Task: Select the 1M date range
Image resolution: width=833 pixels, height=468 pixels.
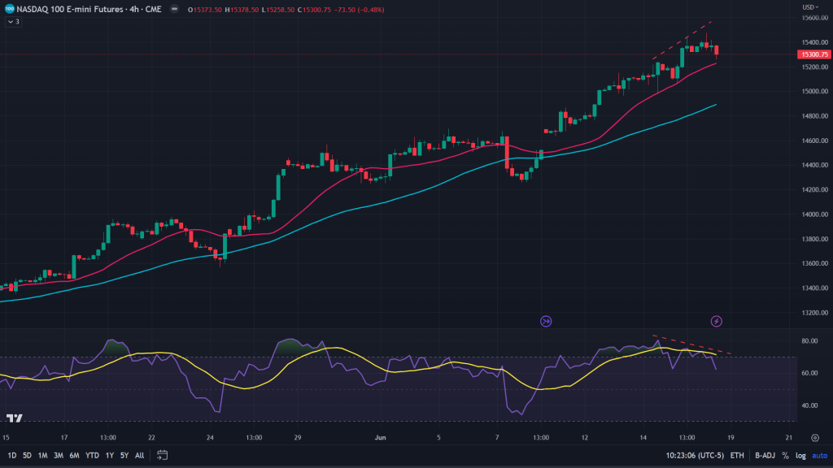Action: 43,455
